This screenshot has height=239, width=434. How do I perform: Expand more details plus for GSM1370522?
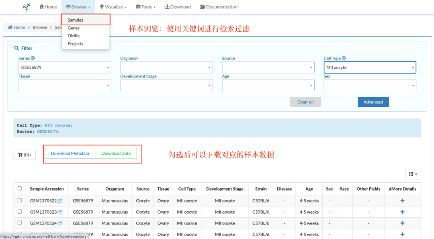[x=402, y=200]
